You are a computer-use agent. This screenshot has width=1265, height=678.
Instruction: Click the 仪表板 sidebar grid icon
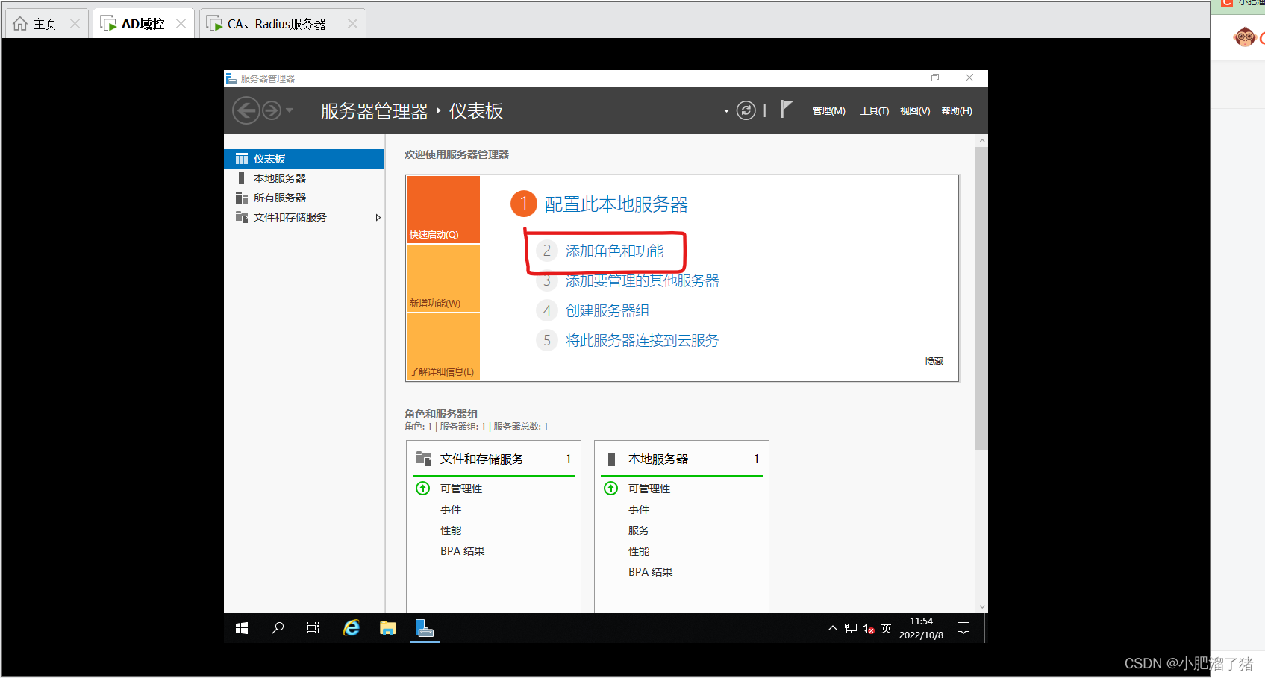[x=242, y=159]
